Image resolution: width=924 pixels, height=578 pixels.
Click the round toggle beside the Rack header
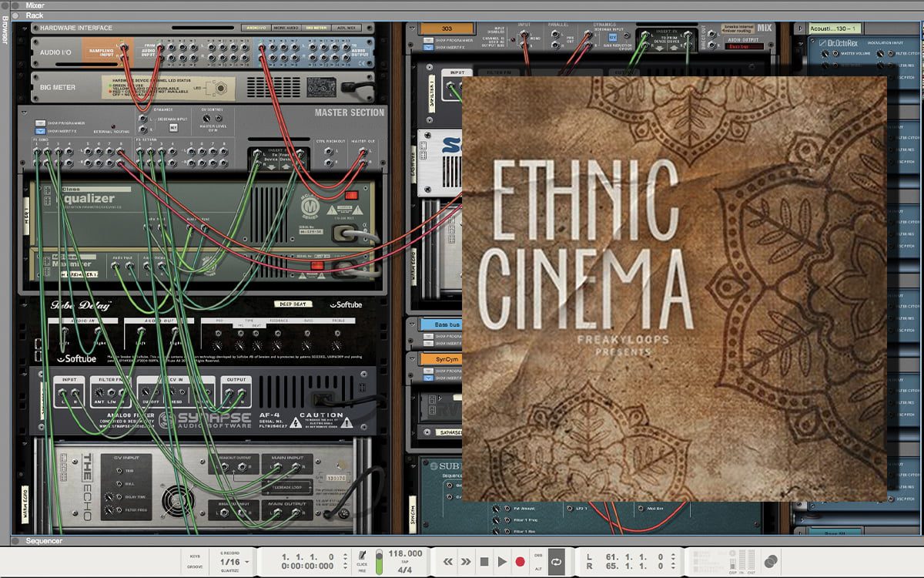tap(15, 15)
